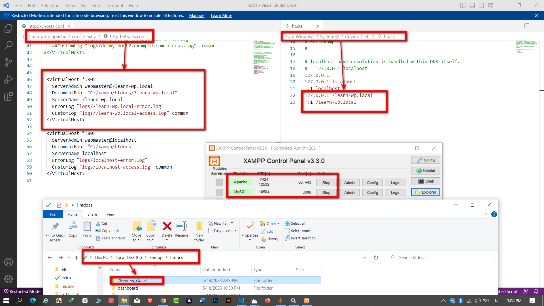
Task: Click Shell Script language mode in status bar
Action: tap(507, 291)
